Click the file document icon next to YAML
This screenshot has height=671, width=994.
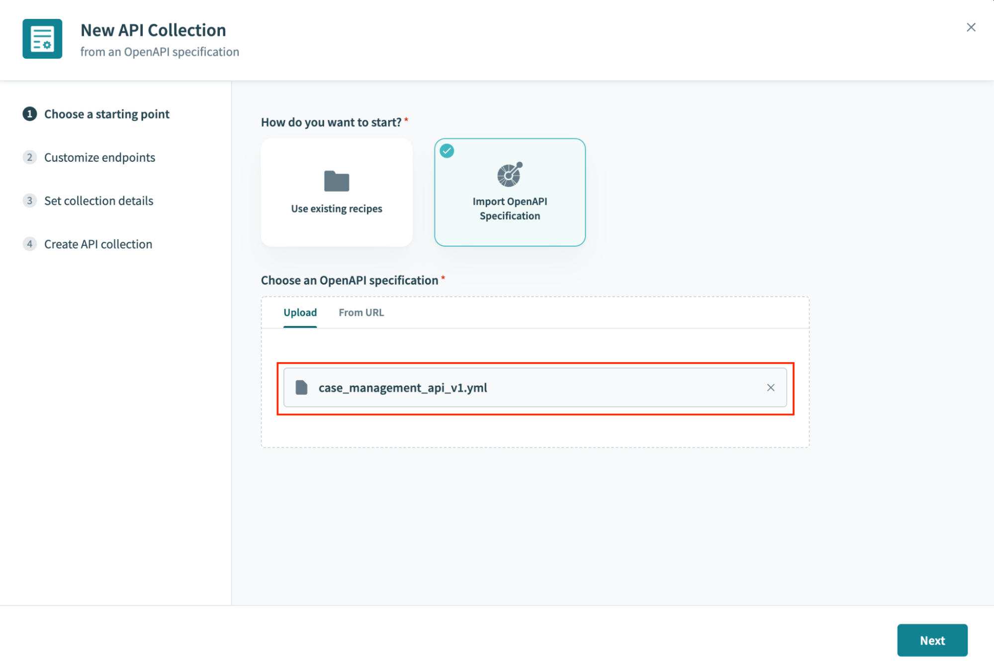(302, 387)
